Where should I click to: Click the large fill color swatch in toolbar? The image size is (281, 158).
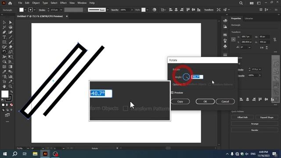tap(5, 94)
